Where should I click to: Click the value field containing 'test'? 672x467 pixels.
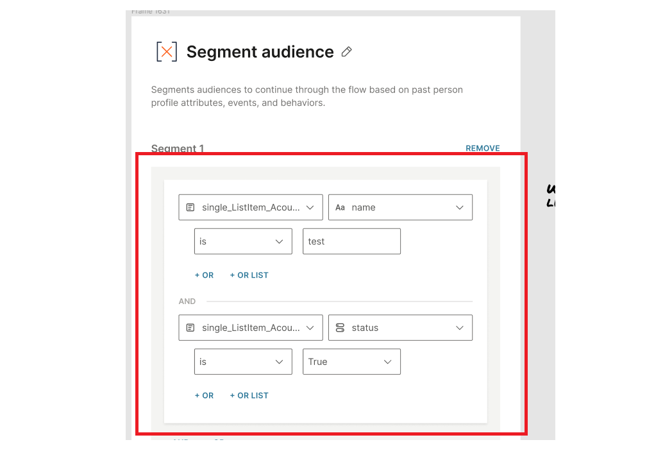coord(351,242)
